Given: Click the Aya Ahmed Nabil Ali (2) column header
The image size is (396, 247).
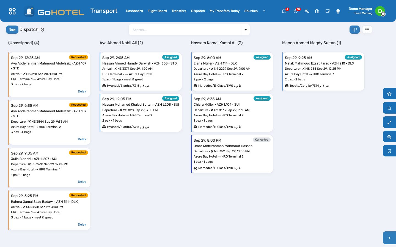Looking at the screenshot, I should (x=121, y=43).
